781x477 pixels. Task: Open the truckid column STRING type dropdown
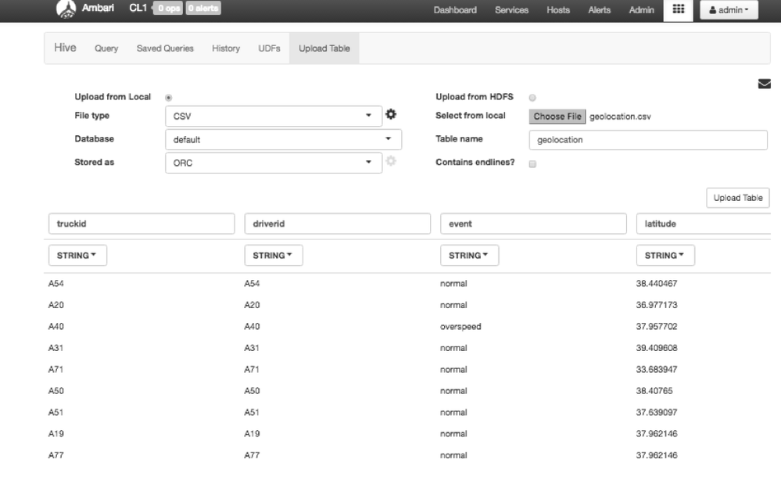[77, 255]
